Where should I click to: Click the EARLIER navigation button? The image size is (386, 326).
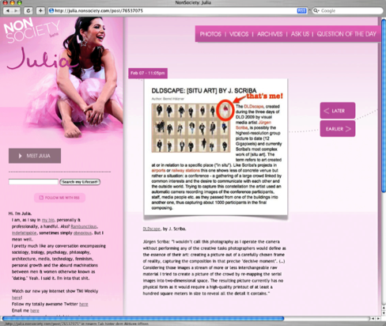pyautogui.click(x=338, y=129)
